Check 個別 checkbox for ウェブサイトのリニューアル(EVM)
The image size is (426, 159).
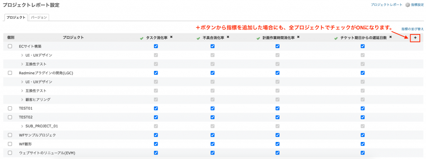click(10, 153)
